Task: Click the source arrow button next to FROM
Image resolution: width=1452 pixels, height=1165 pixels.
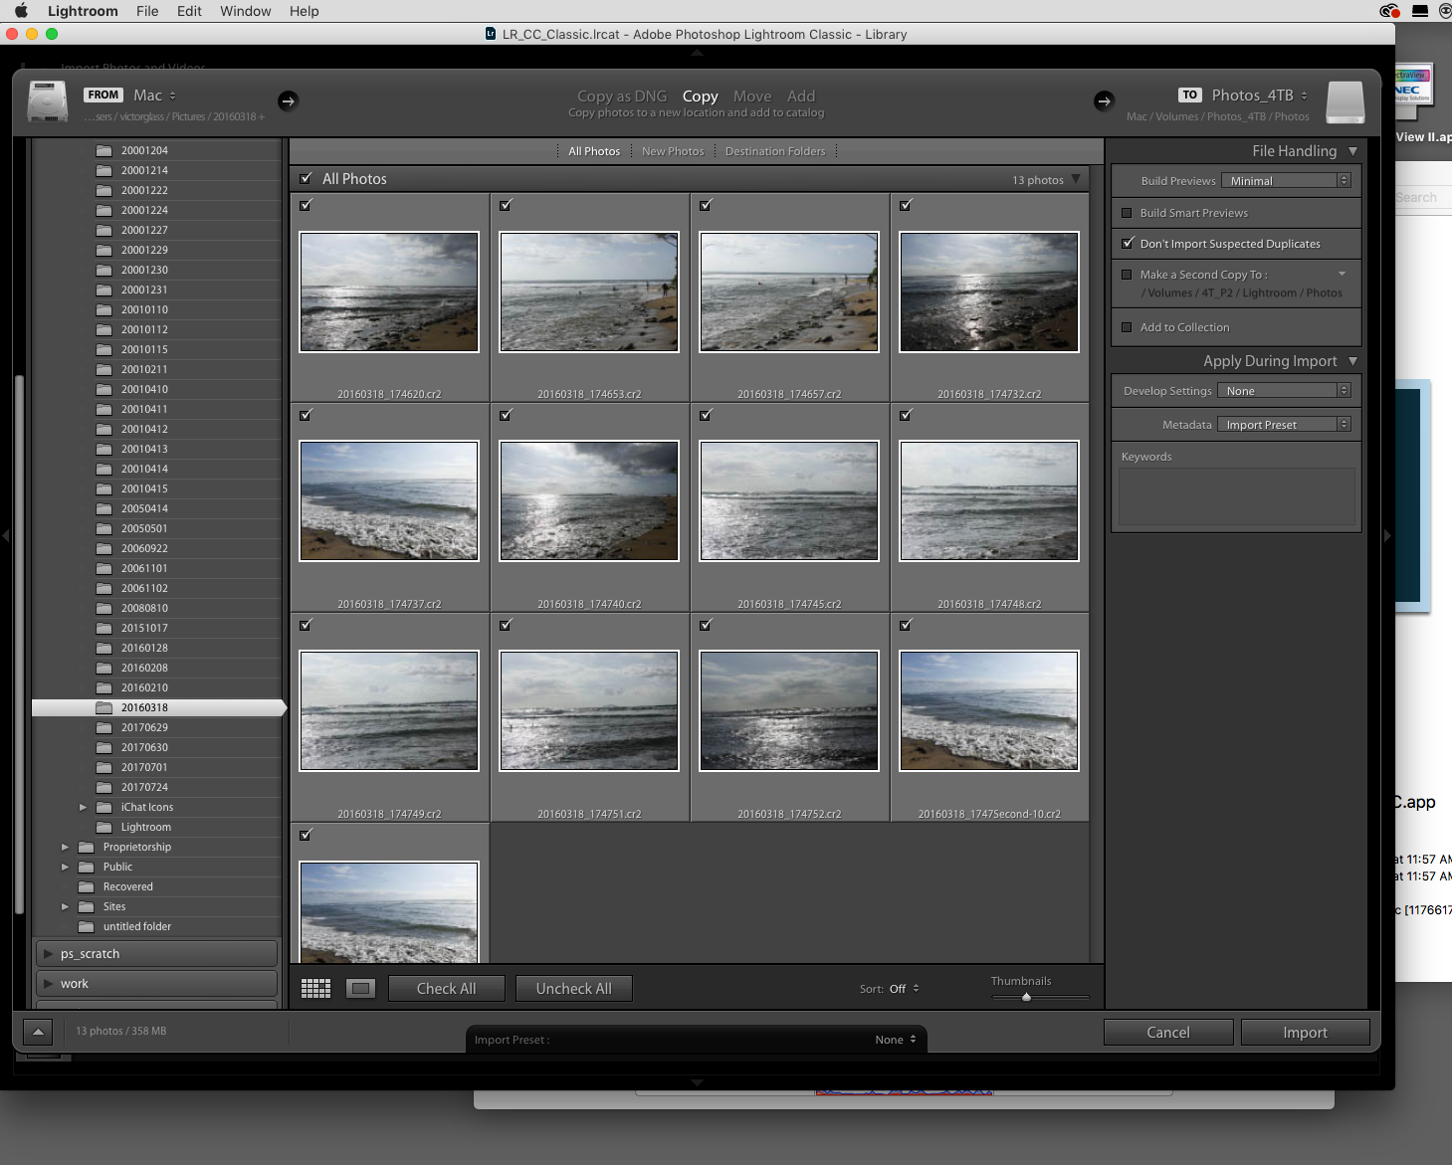Action: tap(288, 100)
